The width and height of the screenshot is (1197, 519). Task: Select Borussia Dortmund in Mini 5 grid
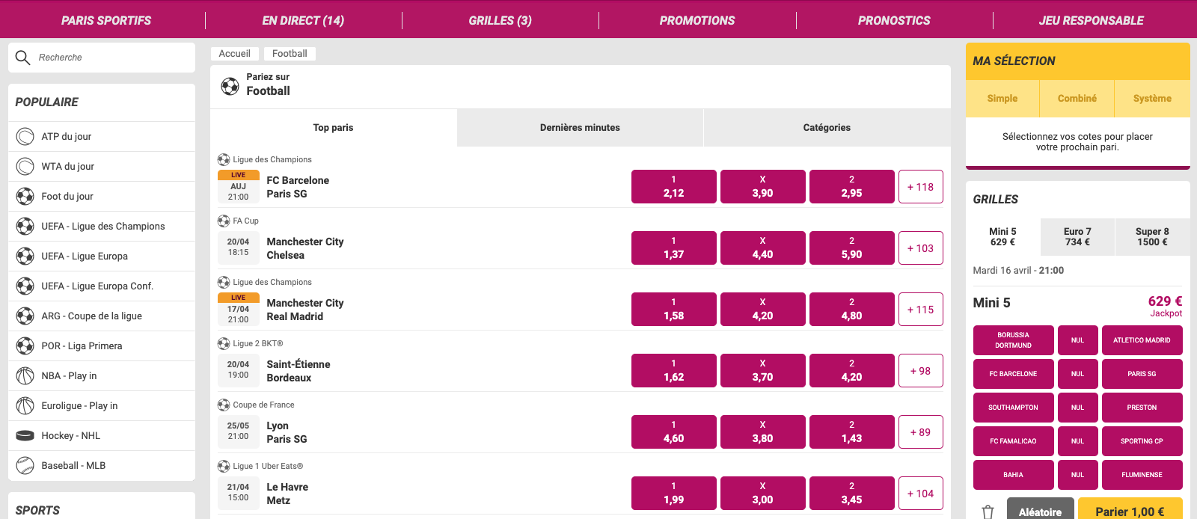point(1013,340)
